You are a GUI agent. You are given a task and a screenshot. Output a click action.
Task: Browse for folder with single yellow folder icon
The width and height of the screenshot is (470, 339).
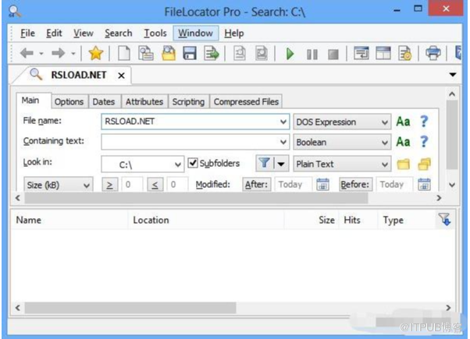coord(403,164)
